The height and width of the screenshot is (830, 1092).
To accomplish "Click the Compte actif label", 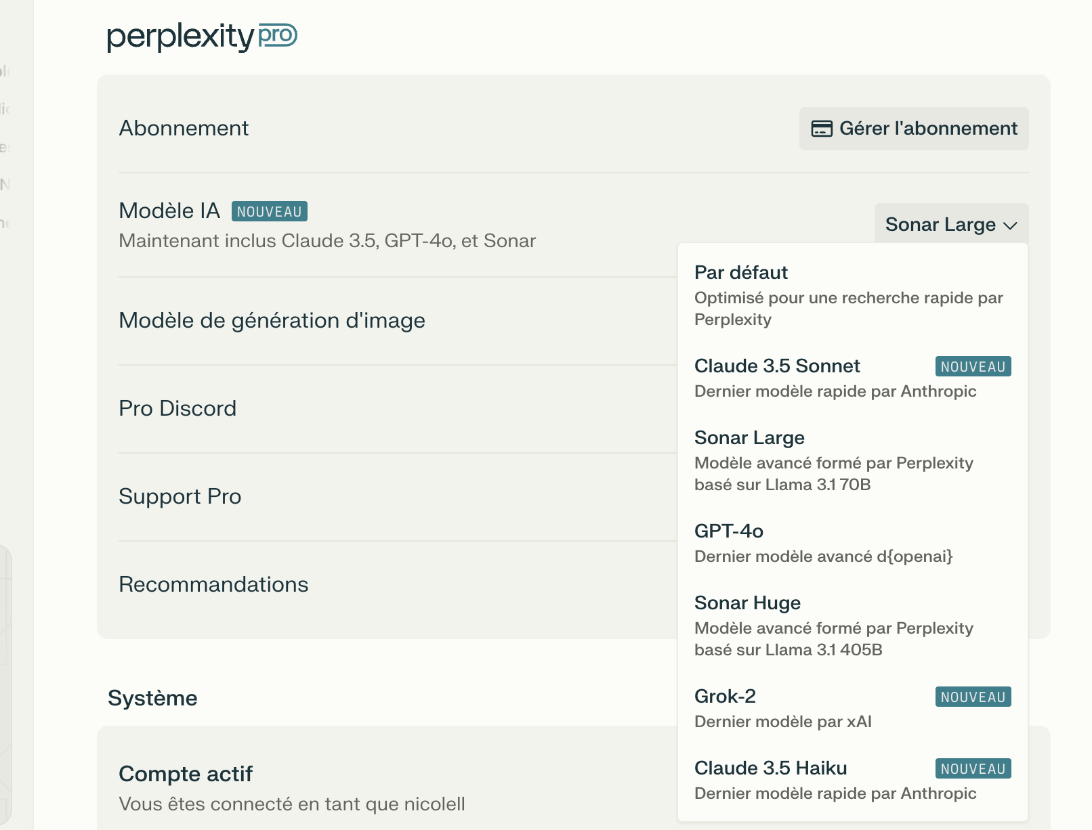I will point(186,774).
